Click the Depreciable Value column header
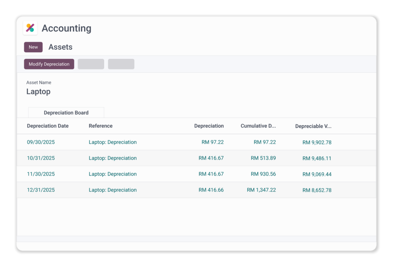Viewport: 395px width, 263px height. pyautogui.click(x=313, y=126)
